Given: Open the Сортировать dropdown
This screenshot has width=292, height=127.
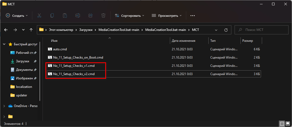Looking at the screenshot, I should (x=130, y=16).
